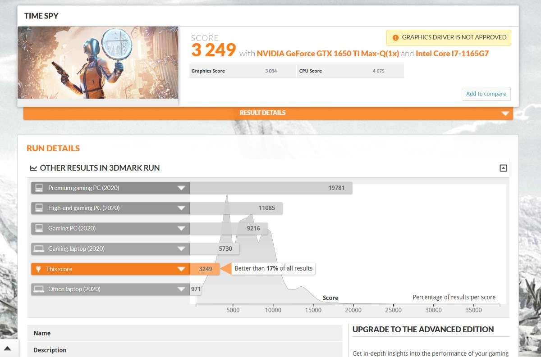Image resolution: width=541 pixels, height=357 pixels.
Task: Expand the Premium gaming PC (2020) dropdown arrow
Action: click(181, 188)
